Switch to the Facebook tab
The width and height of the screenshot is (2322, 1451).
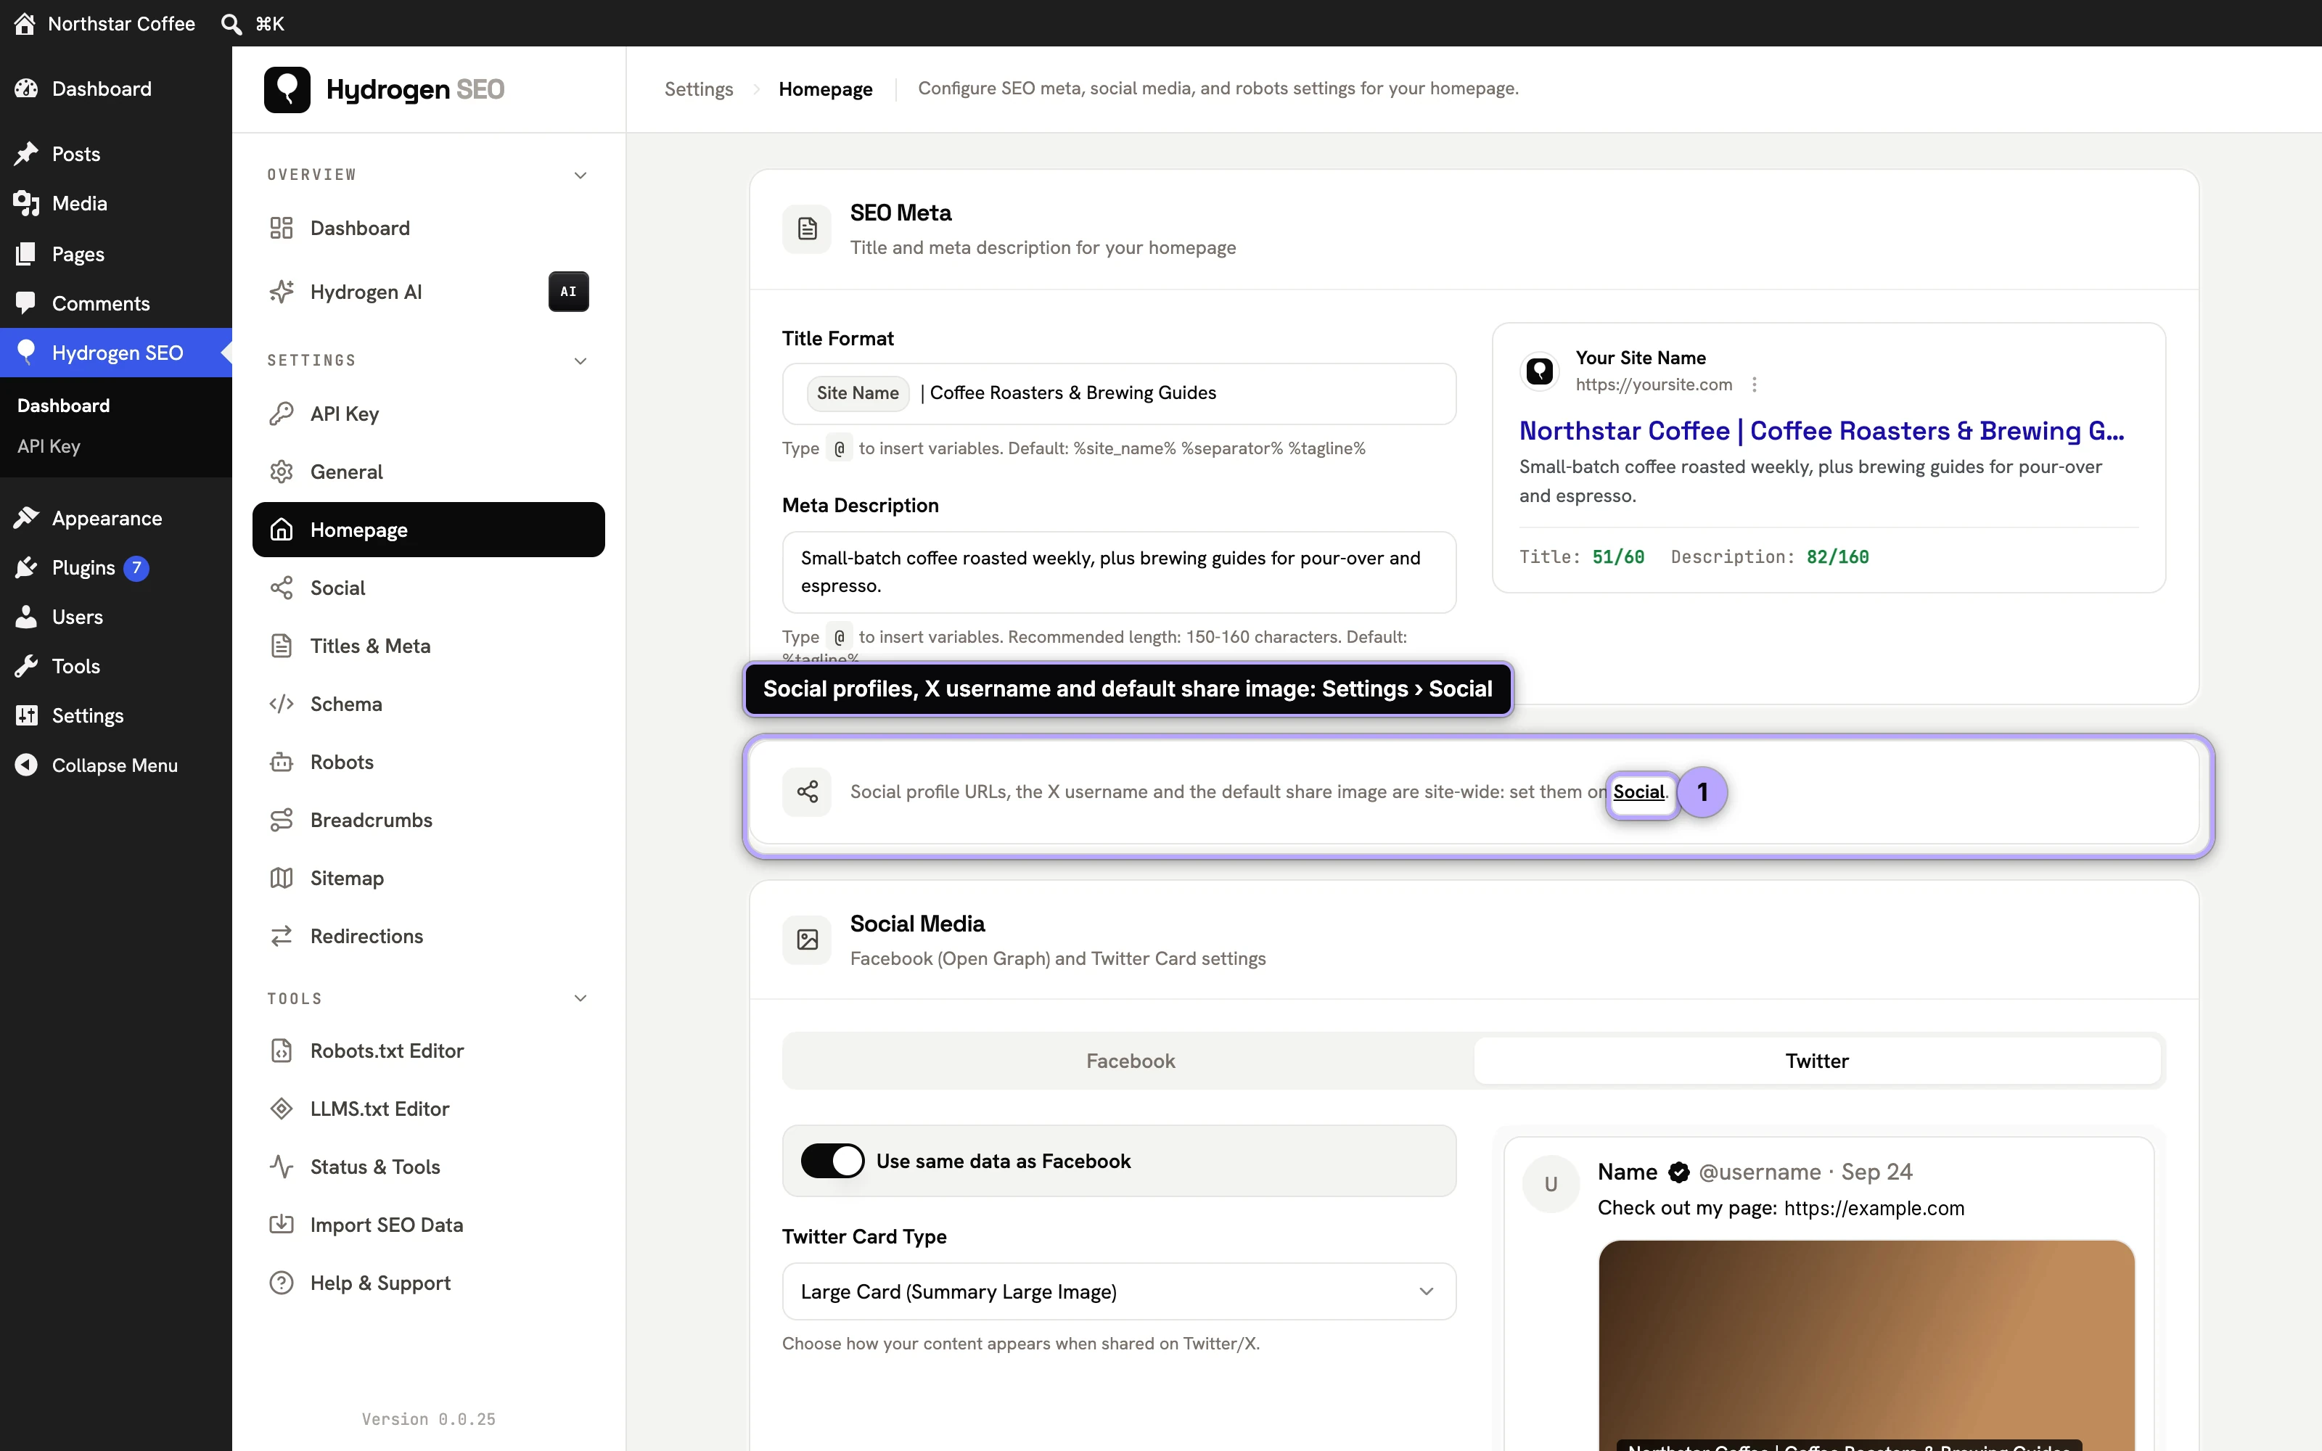1131,1061
